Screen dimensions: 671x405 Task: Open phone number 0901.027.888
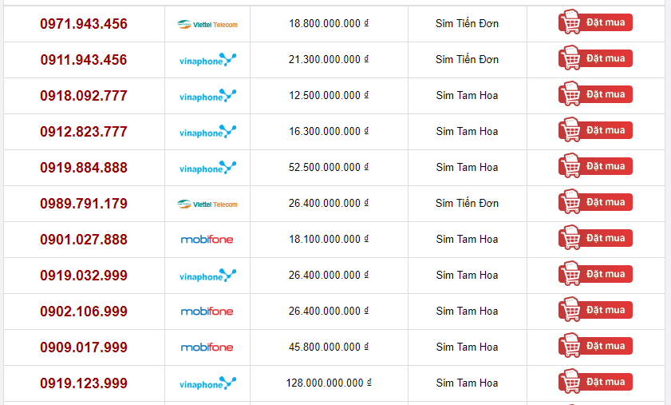click(84, 240)
